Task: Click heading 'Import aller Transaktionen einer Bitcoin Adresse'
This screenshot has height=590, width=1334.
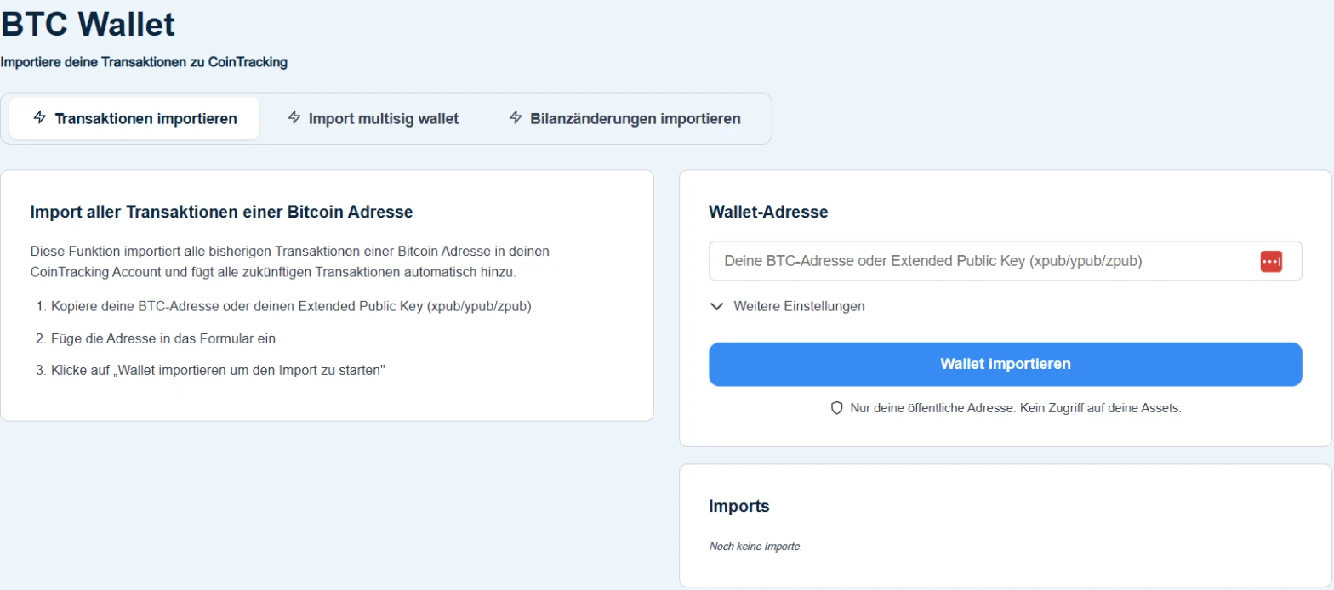Action: (221, 212)
